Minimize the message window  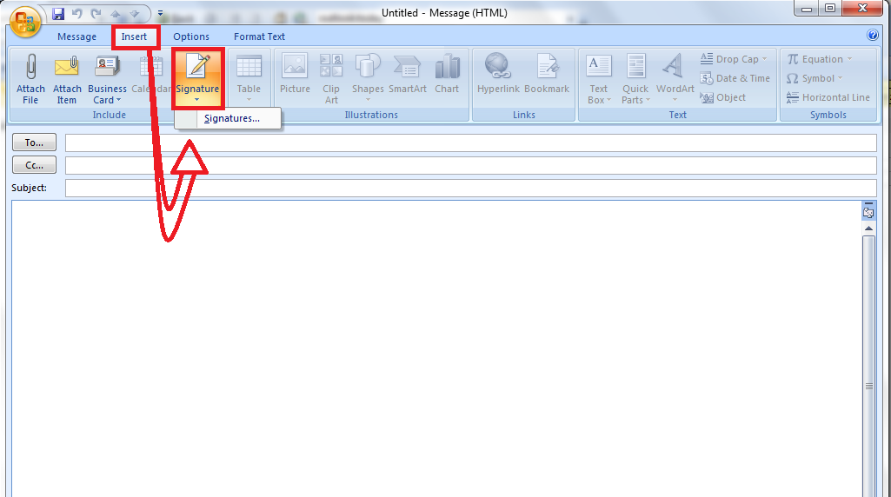tap(807, 9)
